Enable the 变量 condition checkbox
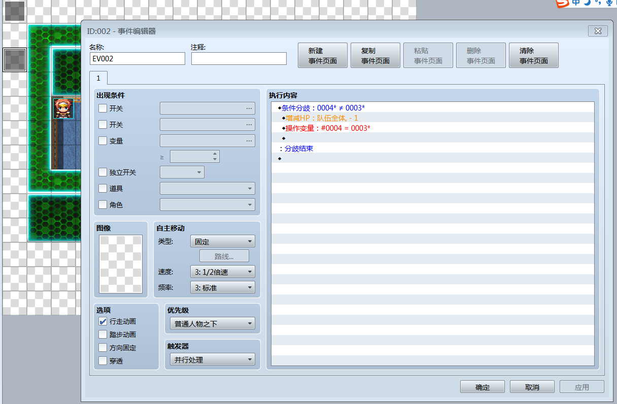 pos(103,140)
